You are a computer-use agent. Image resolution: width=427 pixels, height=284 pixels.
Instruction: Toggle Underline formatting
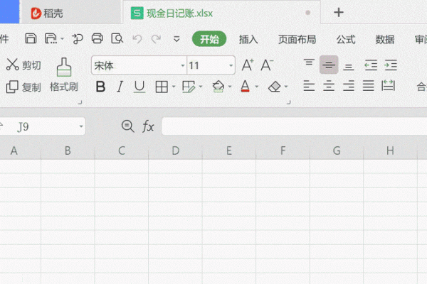click(x=139, y=87)
